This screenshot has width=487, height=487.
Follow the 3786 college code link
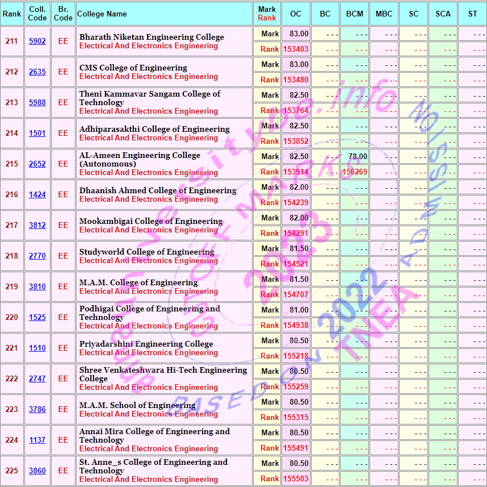37,410
